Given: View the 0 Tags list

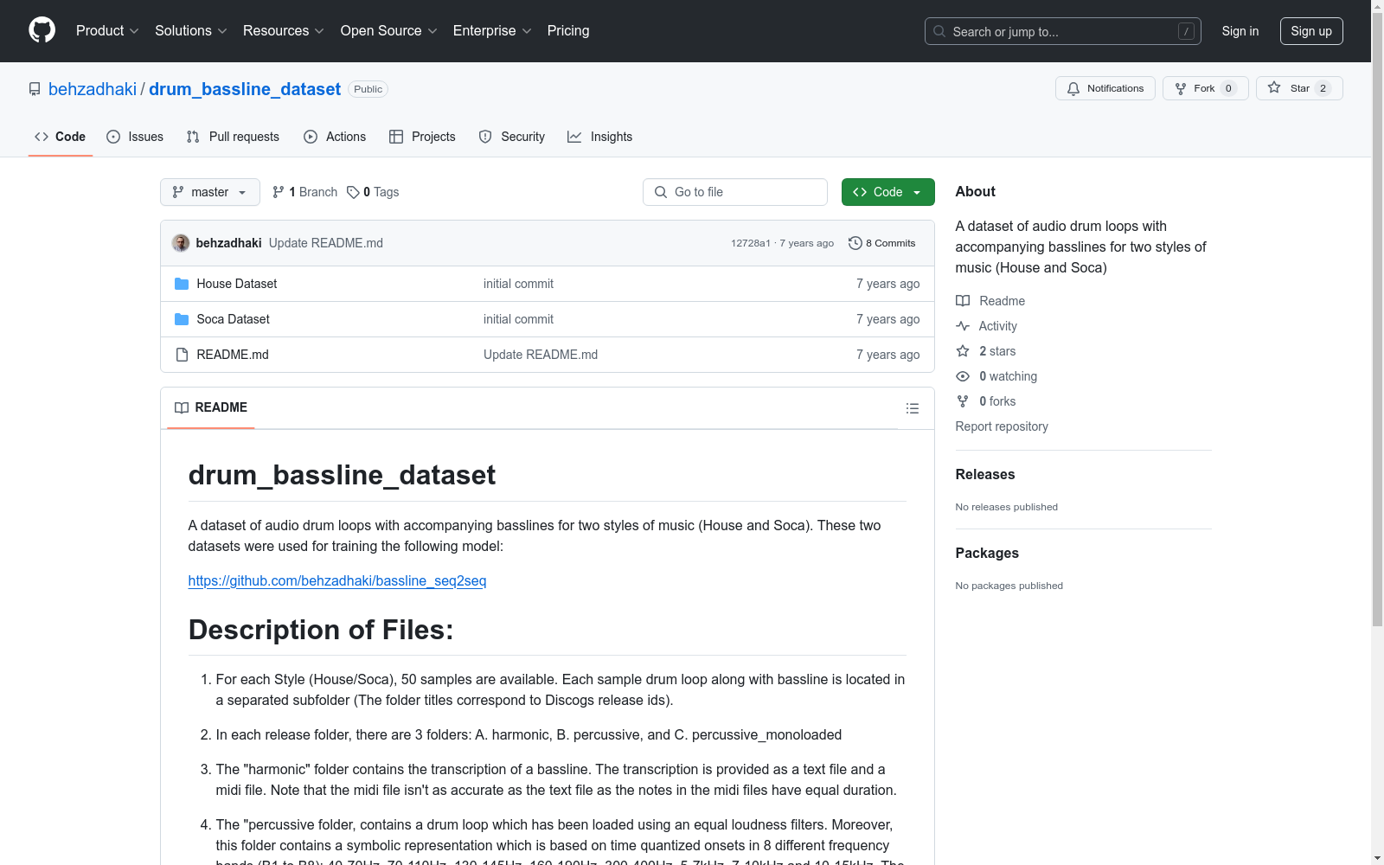Looking at the screenshot, I should click(x=373, y=192).
